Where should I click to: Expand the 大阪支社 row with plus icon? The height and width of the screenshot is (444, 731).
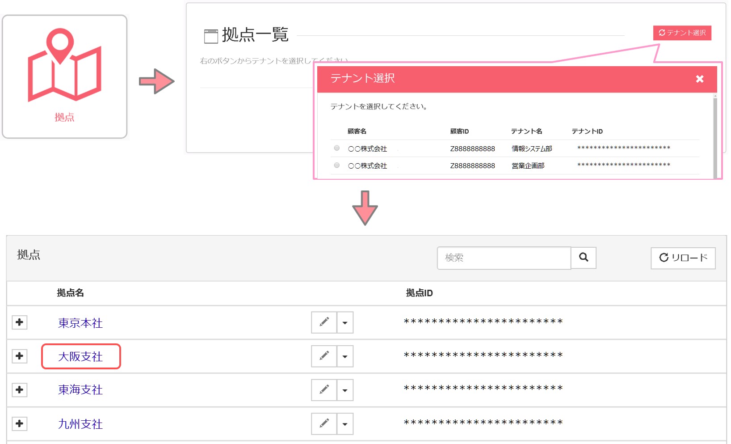point(19,356)
